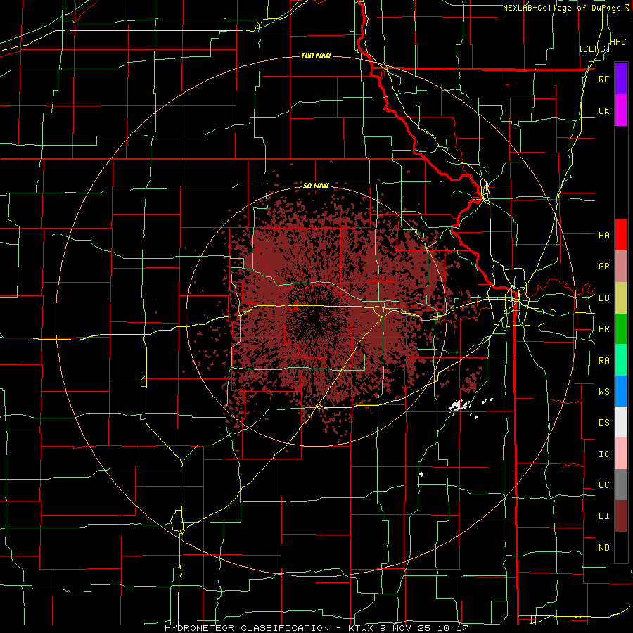Click the gray GC legend color block
Screen dimensions: 633x633
(621, 485)
